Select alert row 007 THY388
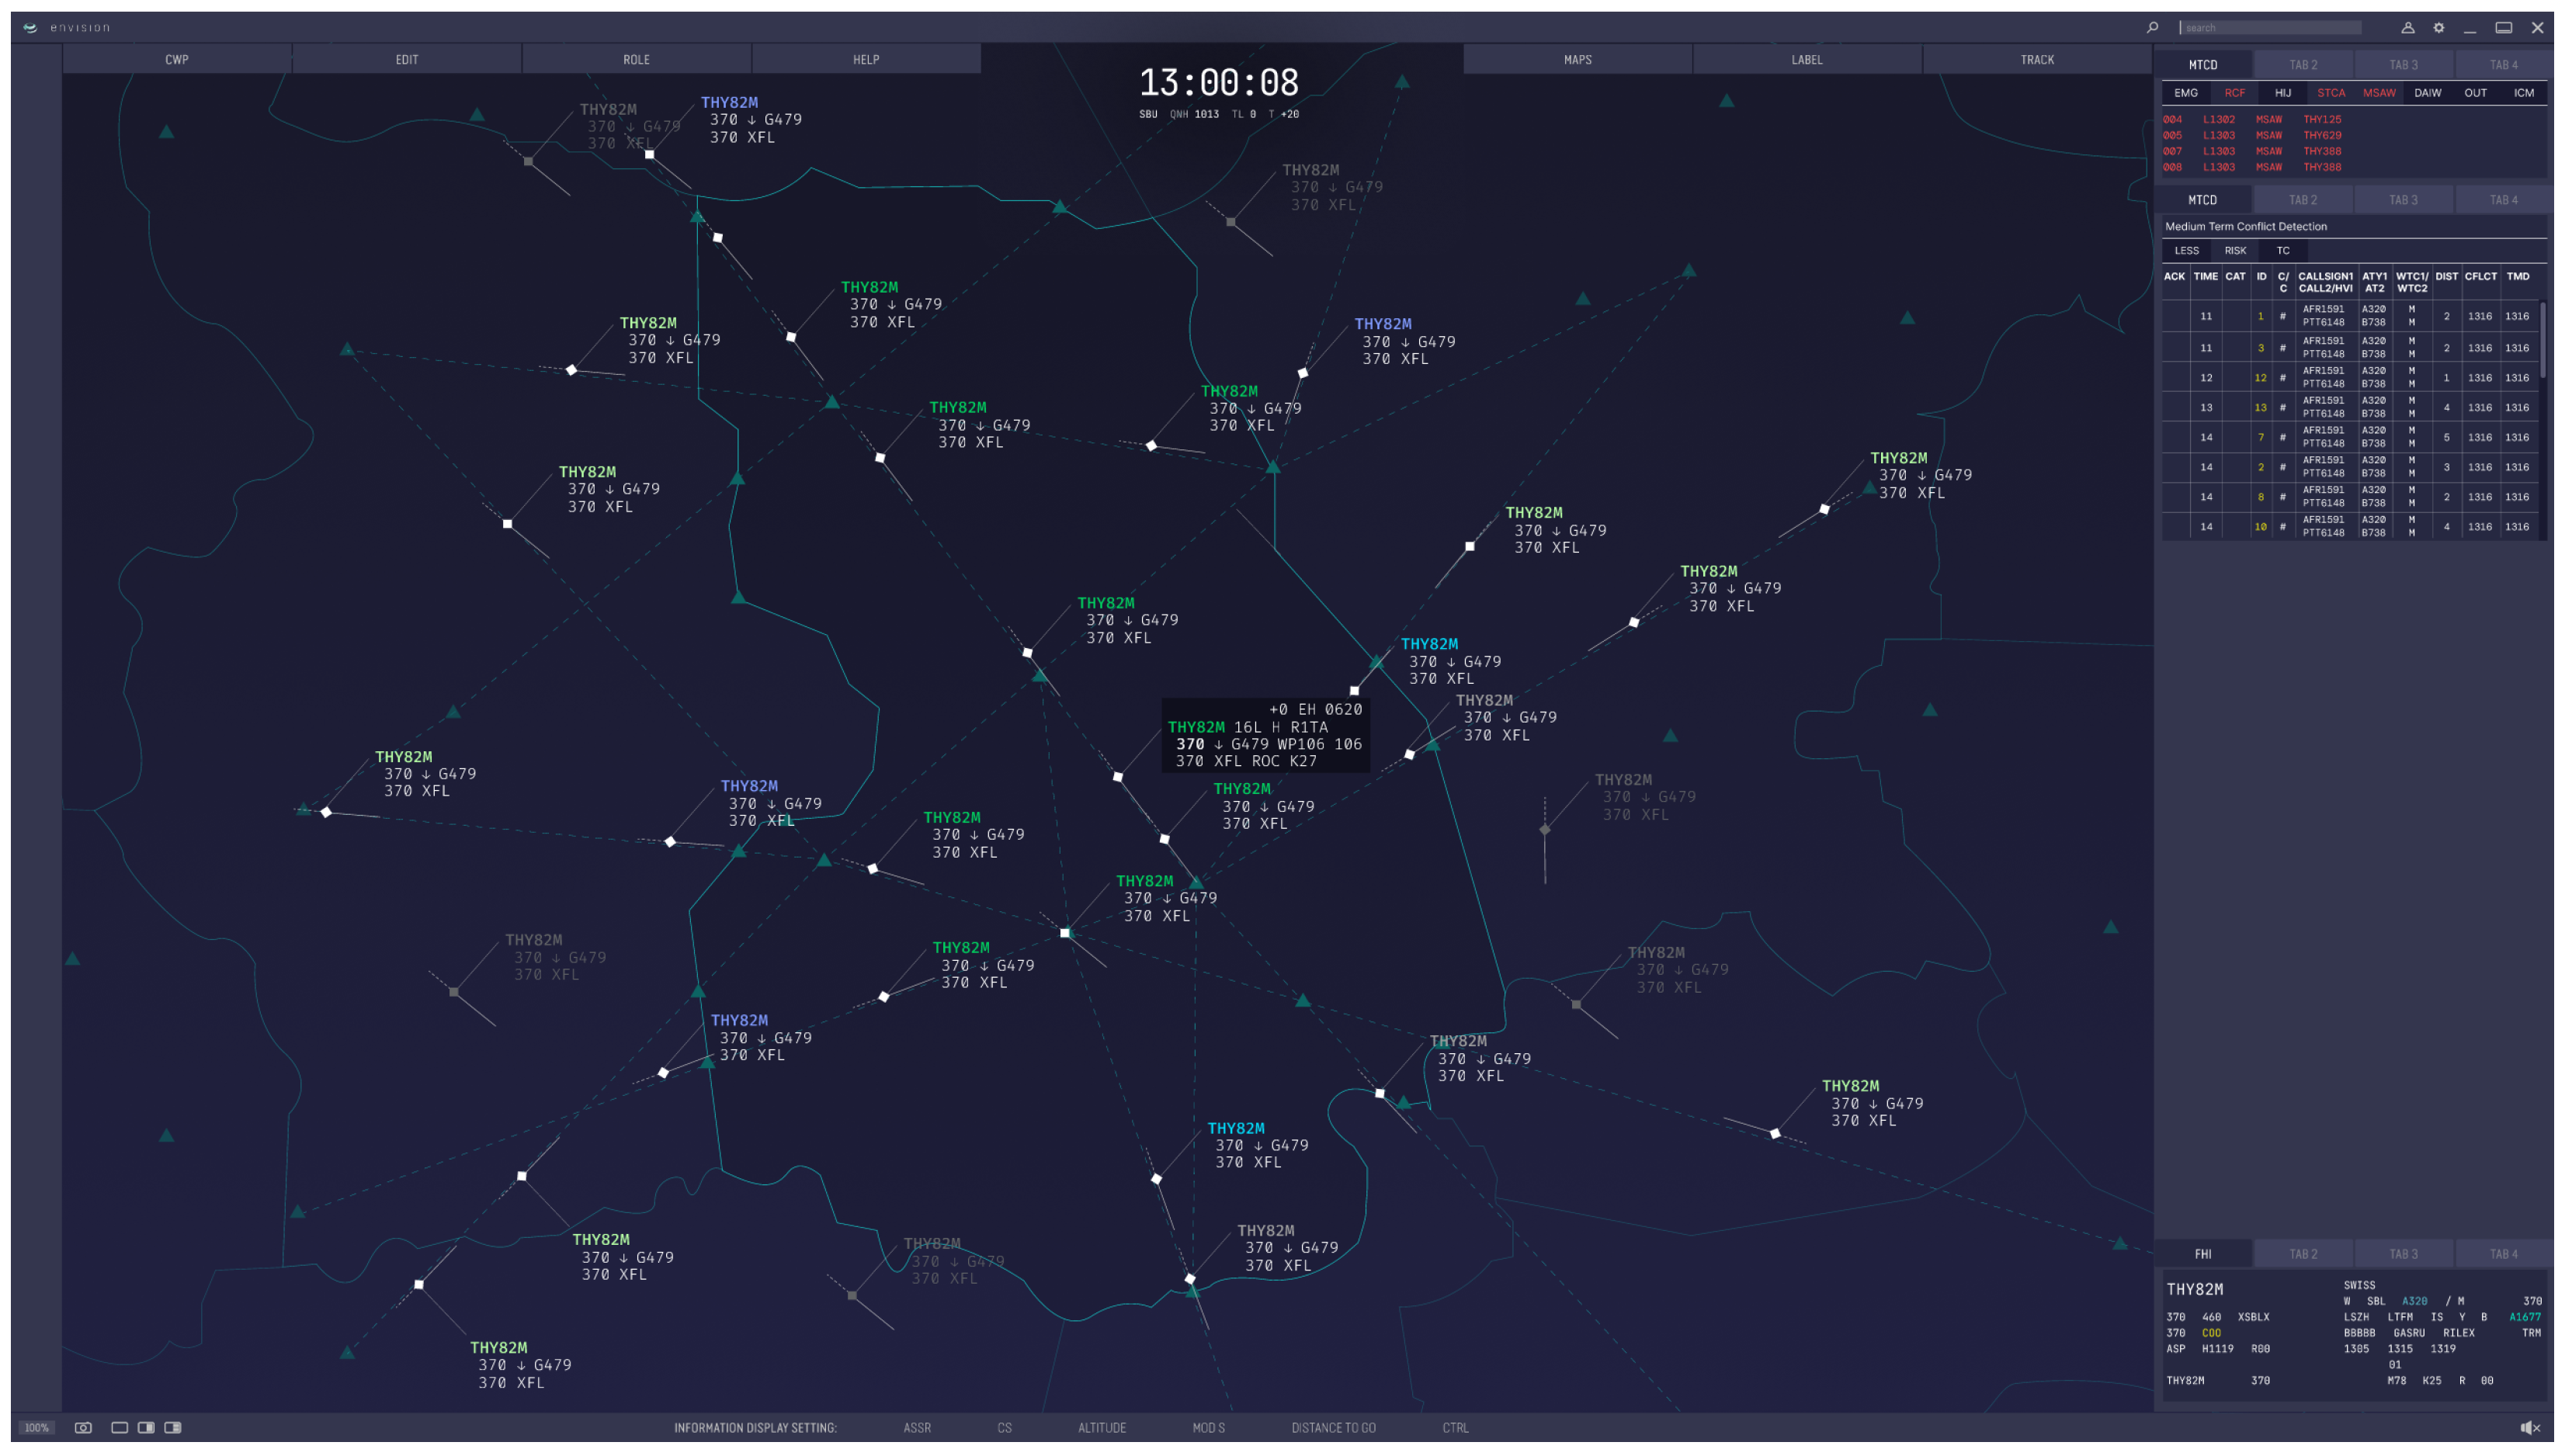2572x1456 pixels. click(2252, 152)
